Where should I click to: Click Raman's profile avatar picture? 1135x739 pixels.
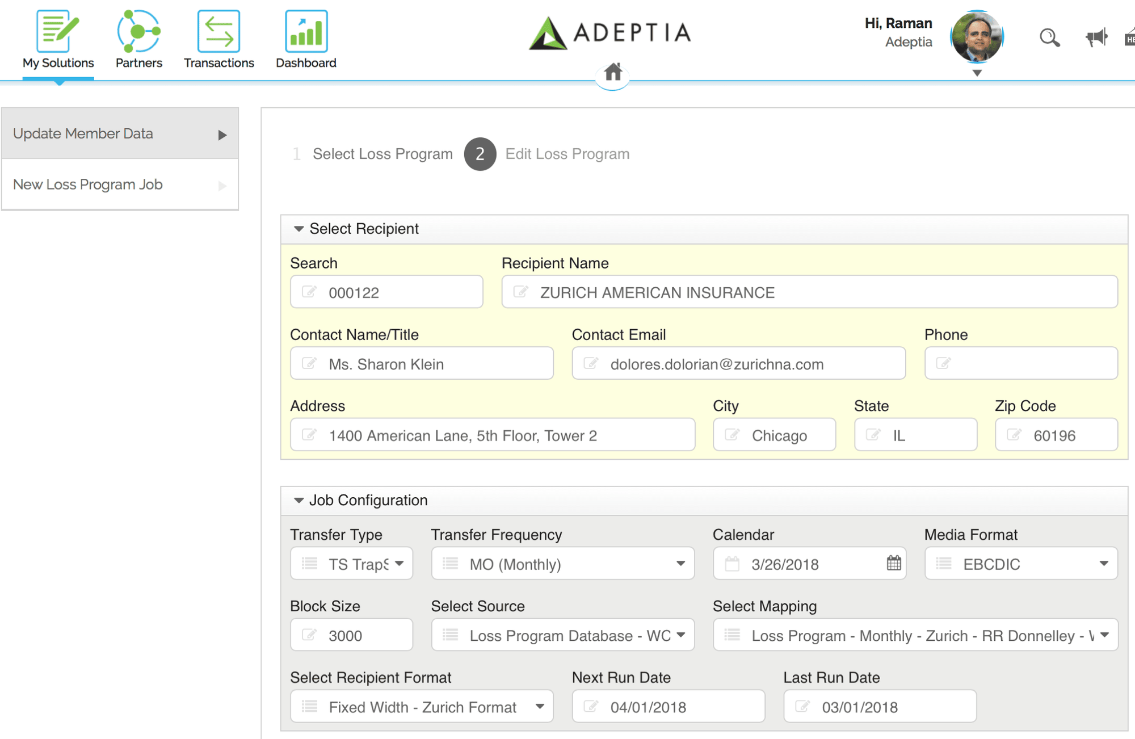point(976,37)
